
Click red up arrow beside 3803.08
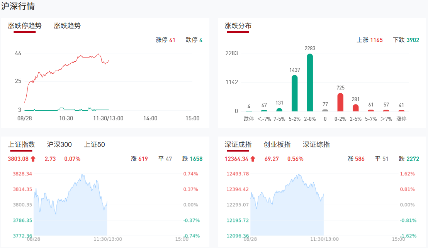pos(33,159)
